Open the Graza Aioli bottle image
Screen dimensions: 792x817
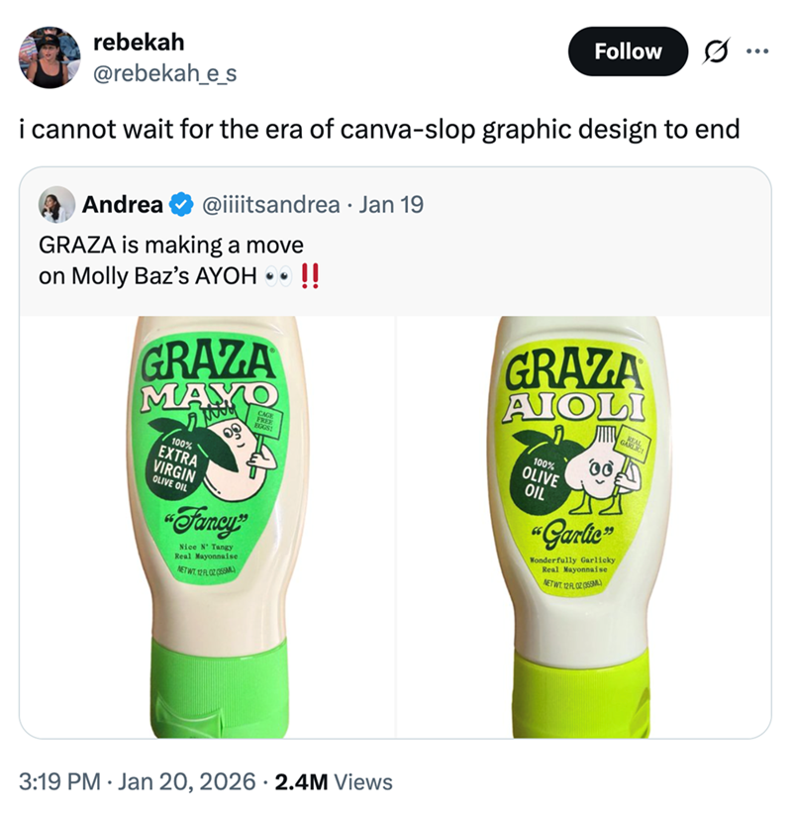(584, 527)
